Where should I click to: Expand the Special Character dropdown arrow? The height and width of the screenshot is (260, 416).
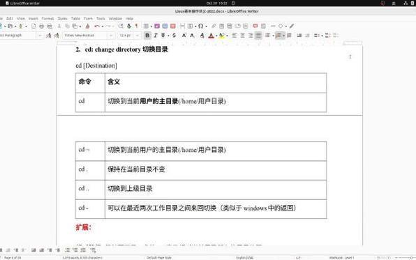[206, 26]
